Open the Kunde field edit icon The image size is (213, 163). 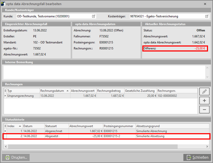coord(94,16)
